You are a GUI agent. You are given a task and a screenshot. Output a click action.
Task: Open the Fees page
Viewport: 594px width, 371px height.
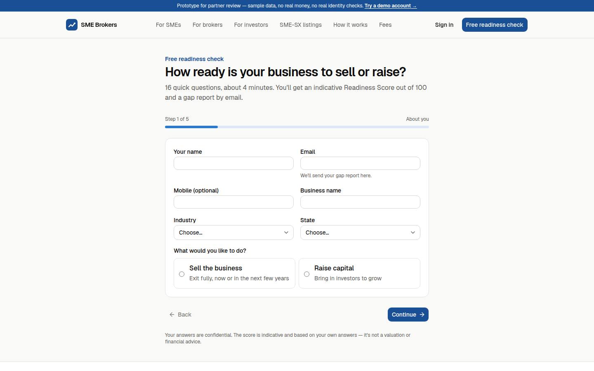point(385,25)
